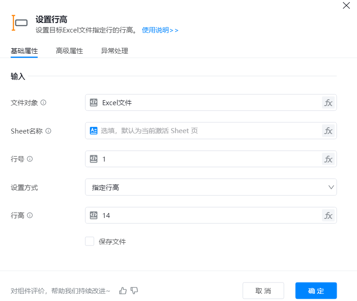Click the fx button in 行号 field
The height and width of the screenshot is (301, 357).
click(328, 159)
